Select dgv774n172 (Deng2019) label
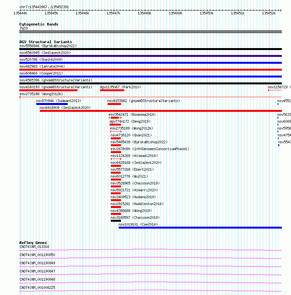Screen dimensions: 291x295 pyautogui.click(x=130, y=121)
